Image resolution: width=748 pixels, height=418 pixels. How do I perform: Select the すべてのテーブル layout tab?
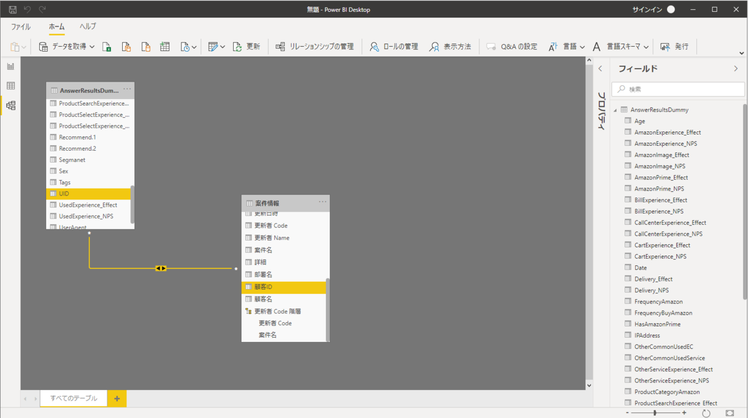pos(74,398)
